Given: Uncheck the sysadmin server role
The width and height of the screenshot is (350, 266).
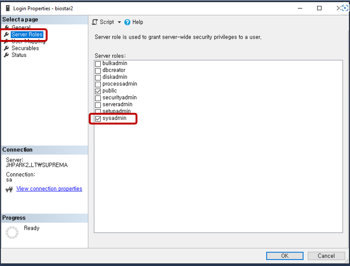Looking at the screenshot, I should 98,118.
